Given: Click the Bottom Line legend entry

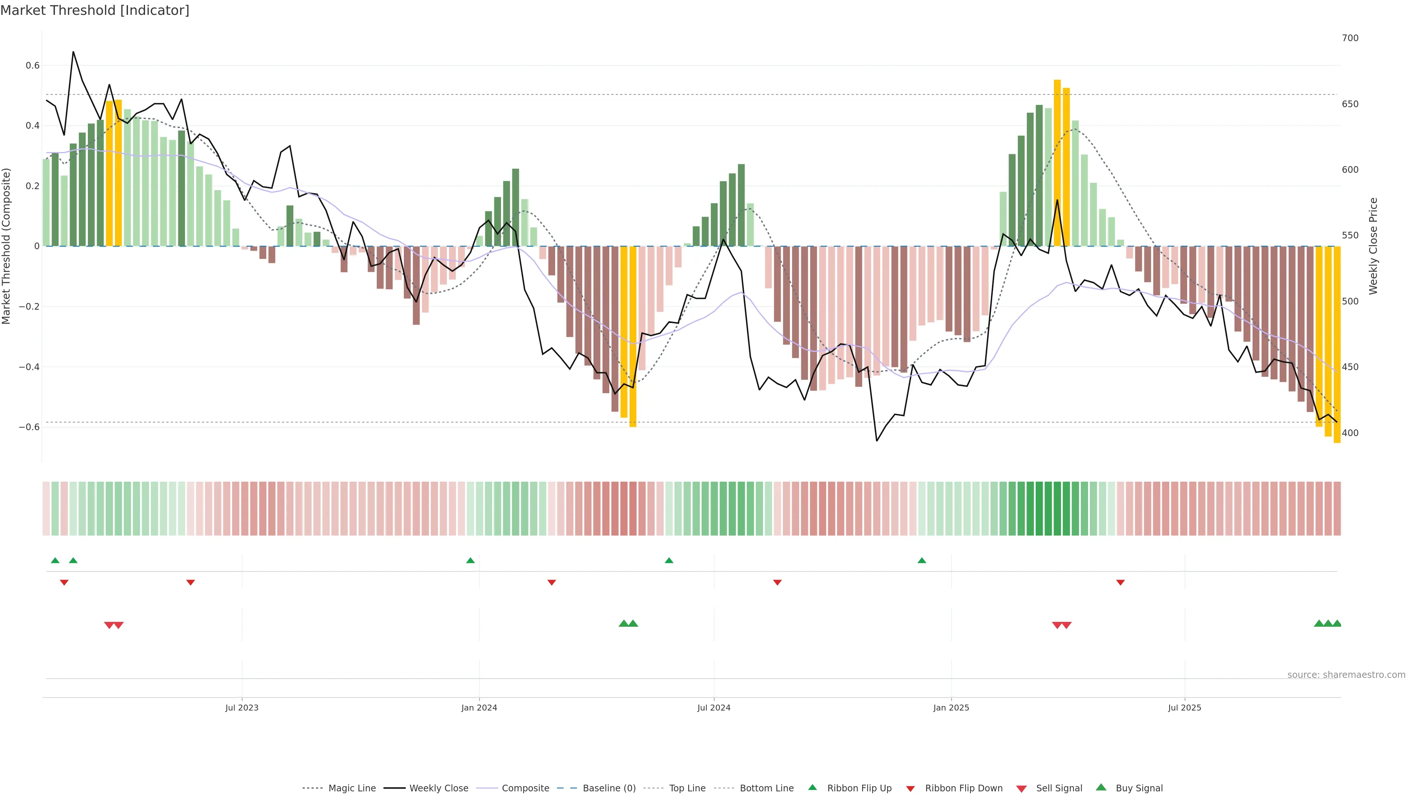Looking at the screenshot, I should (766, 788).
